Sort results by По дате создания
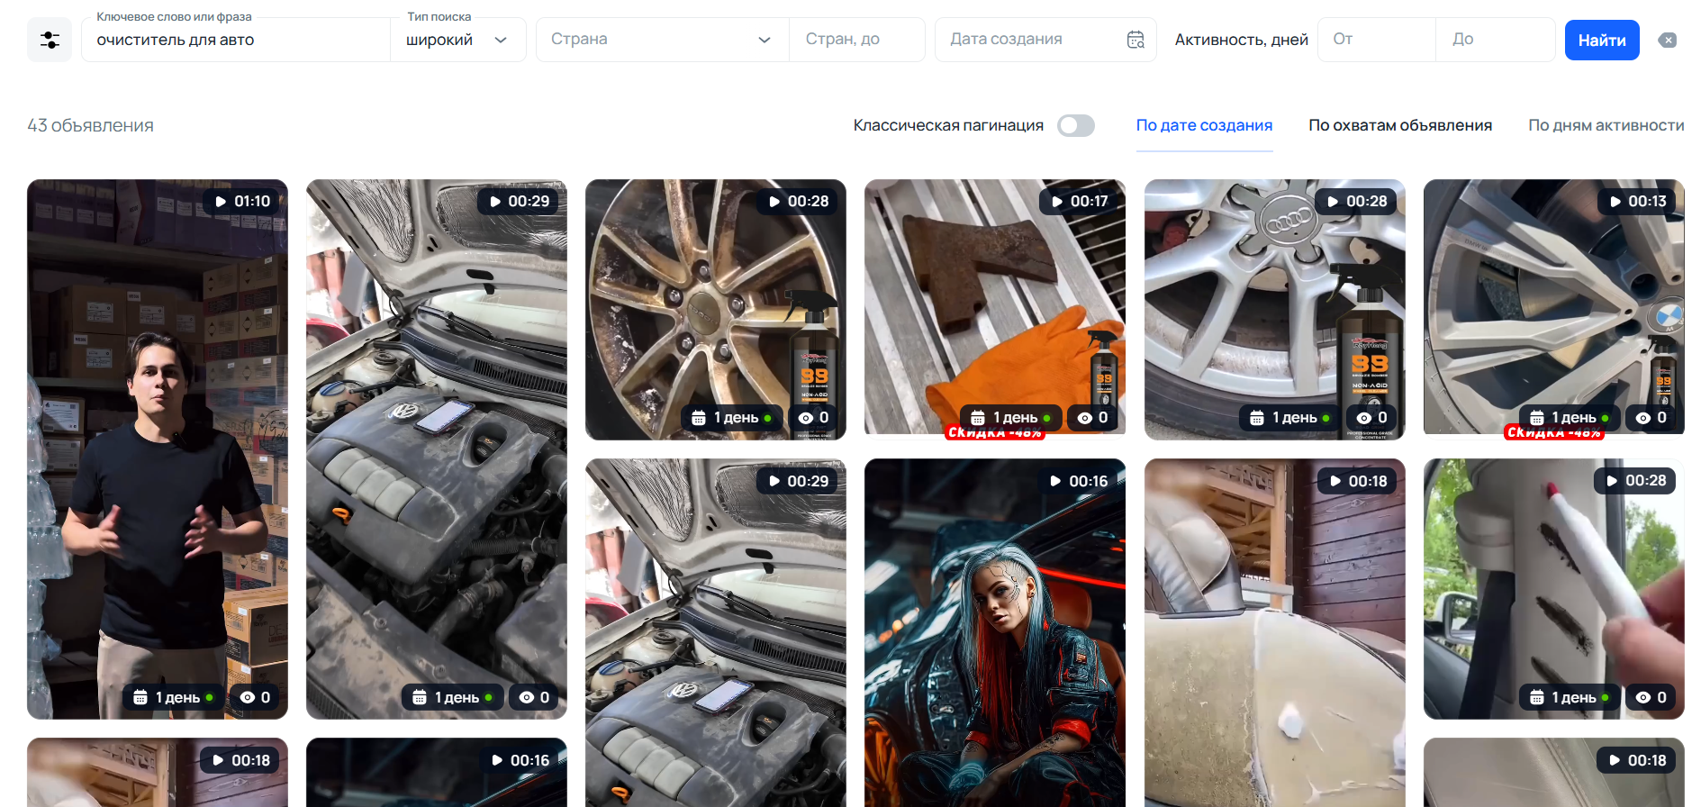 1204,125
